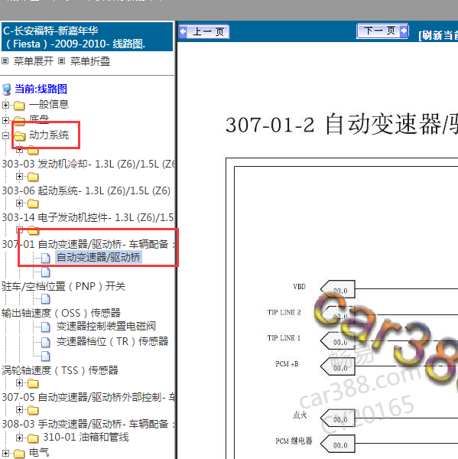Expand the 电气 tree node
458x459 pixels.
click(5, 454)
